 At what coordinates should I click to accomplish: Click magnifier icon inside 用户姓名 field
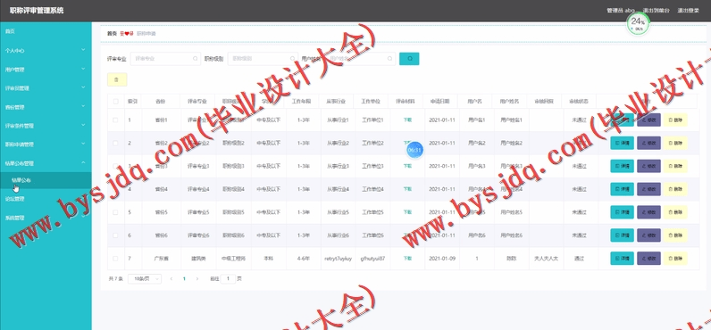pyautogui.click(x=390, y=59)
